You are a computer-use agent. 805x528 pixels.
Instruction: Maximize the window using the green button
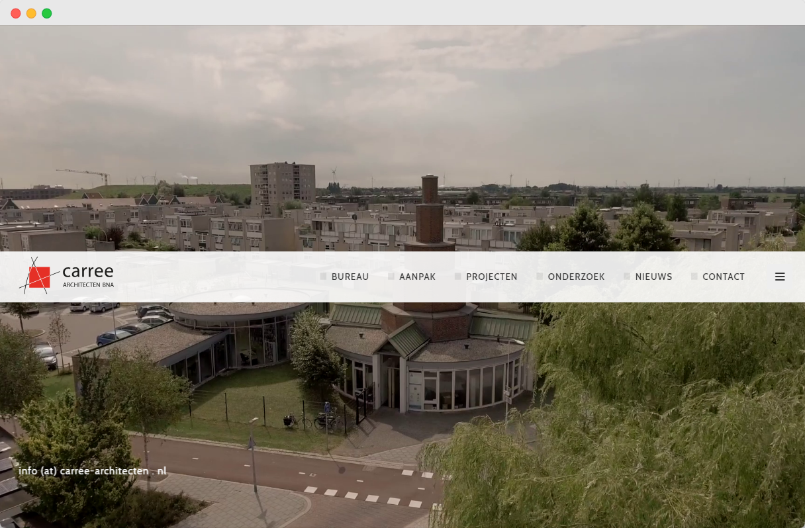pos(47,13)
